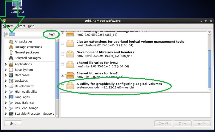Viewport: 215px width, 132px height.
Task: Click the edit icon inside search field
Action: click(x=7, y=34)
